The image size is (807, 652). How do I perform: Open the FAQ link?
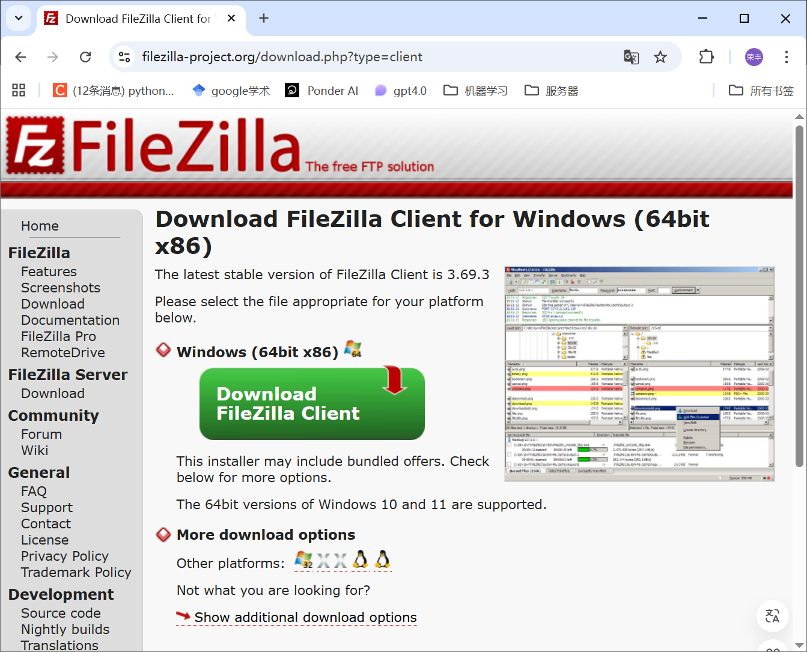[x=34, y=491]
